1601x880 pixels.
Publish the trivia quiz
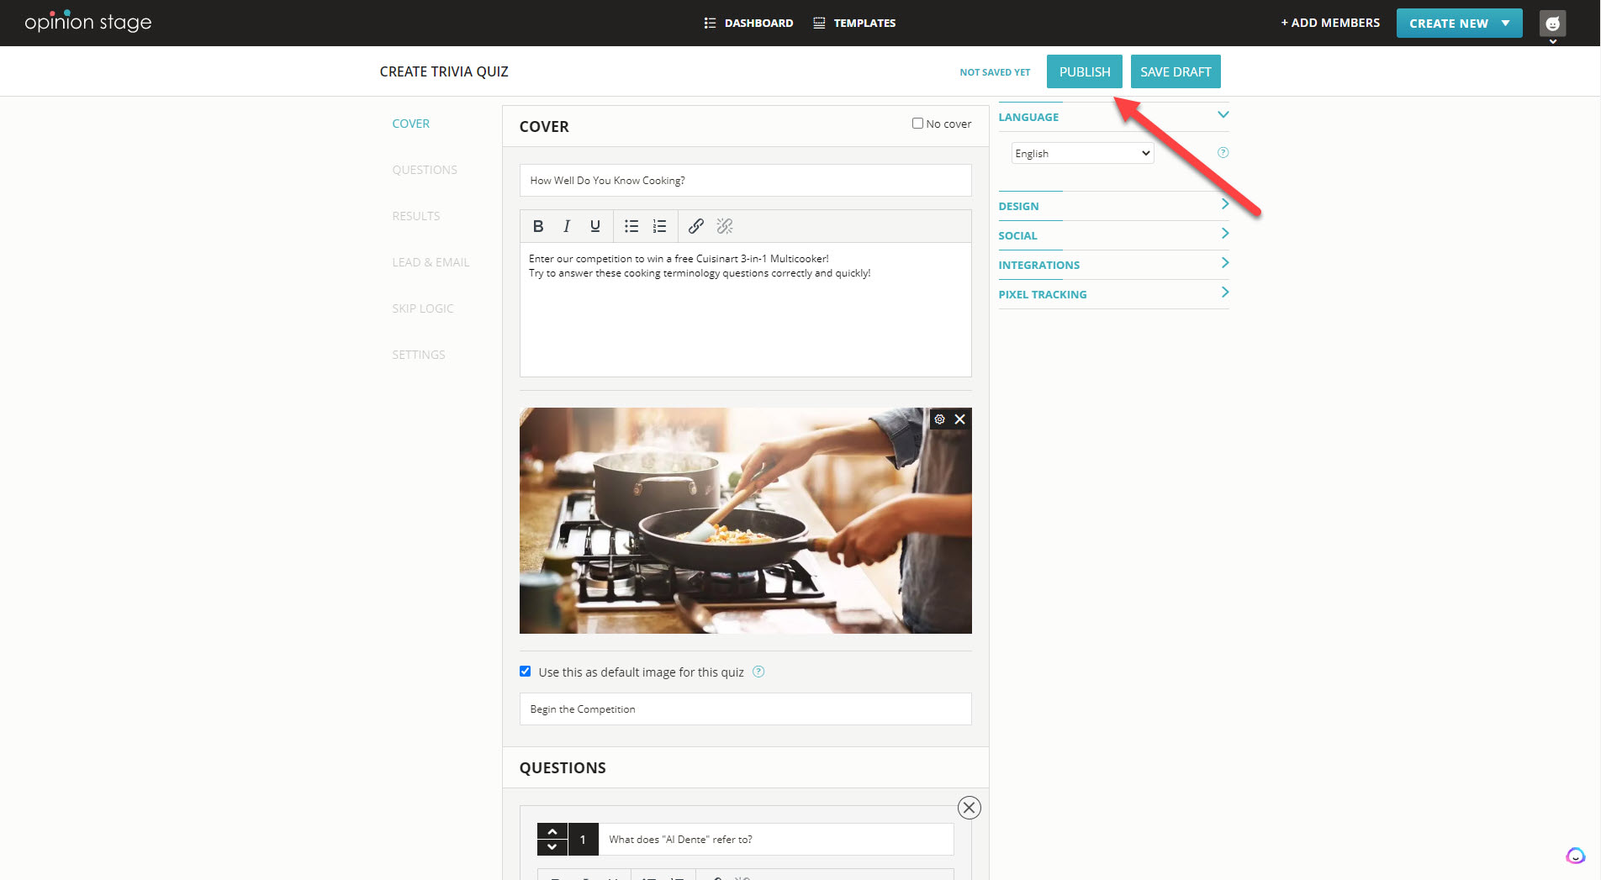[x=1084, y=71]
